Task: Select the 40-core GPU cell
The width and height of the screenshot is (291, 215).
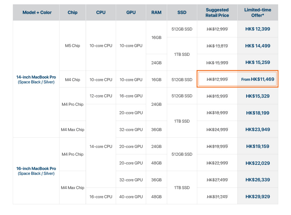Action: pyautogui.click(x=131, y=197)
